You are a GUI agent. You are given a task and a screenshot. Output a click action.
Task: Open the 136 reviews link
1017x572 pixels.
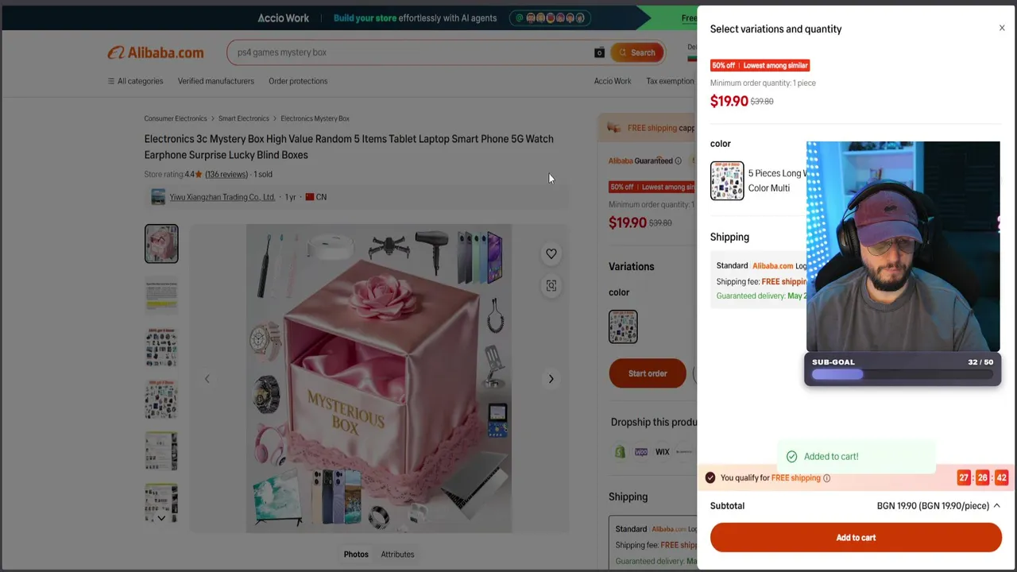pyautogui.click(x=226, y=174)
